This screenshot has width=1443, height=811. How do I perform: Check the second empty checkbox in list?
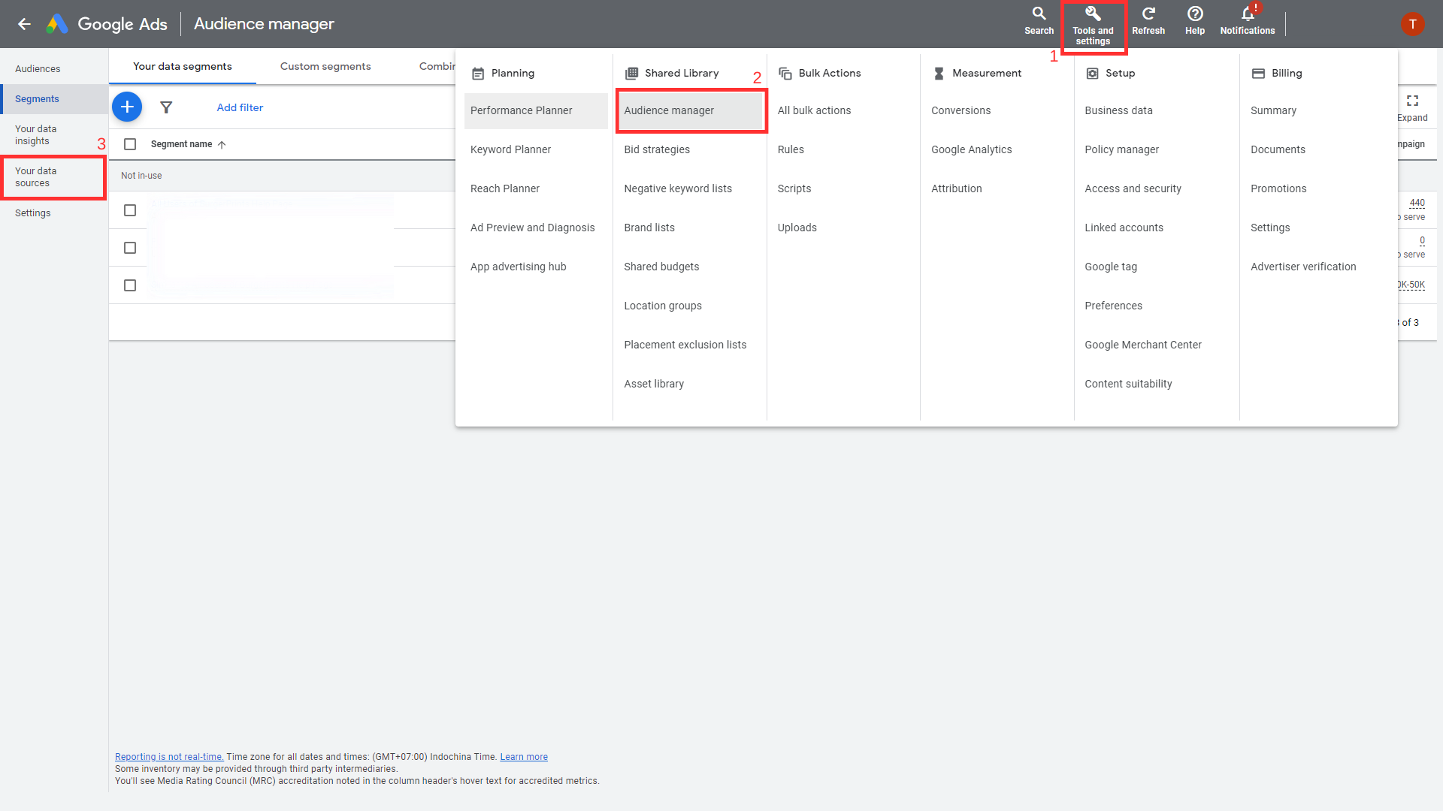130,248
